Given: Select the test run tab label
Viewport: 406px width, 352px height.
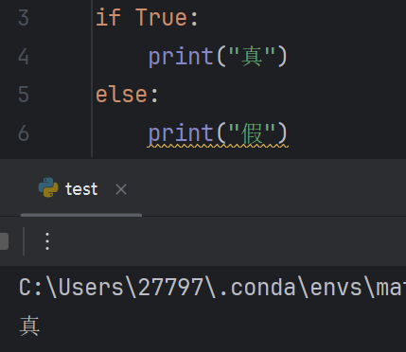Looking at the screenshot, I should pos(81,189).
